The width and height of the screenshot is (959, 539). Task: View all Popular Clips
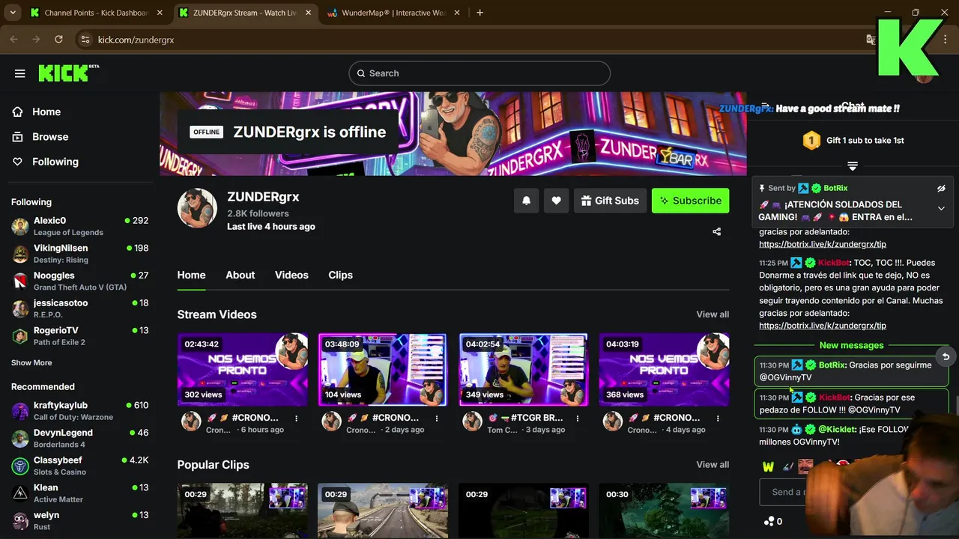pyautogui.click(x=713, y=465)
